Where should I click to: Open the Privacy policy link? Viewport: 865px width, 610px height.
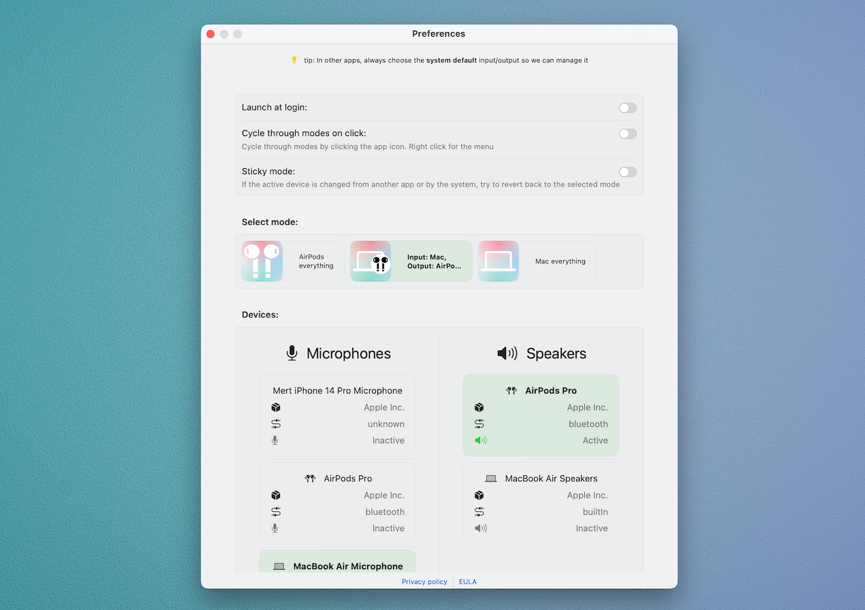[424, 581]
